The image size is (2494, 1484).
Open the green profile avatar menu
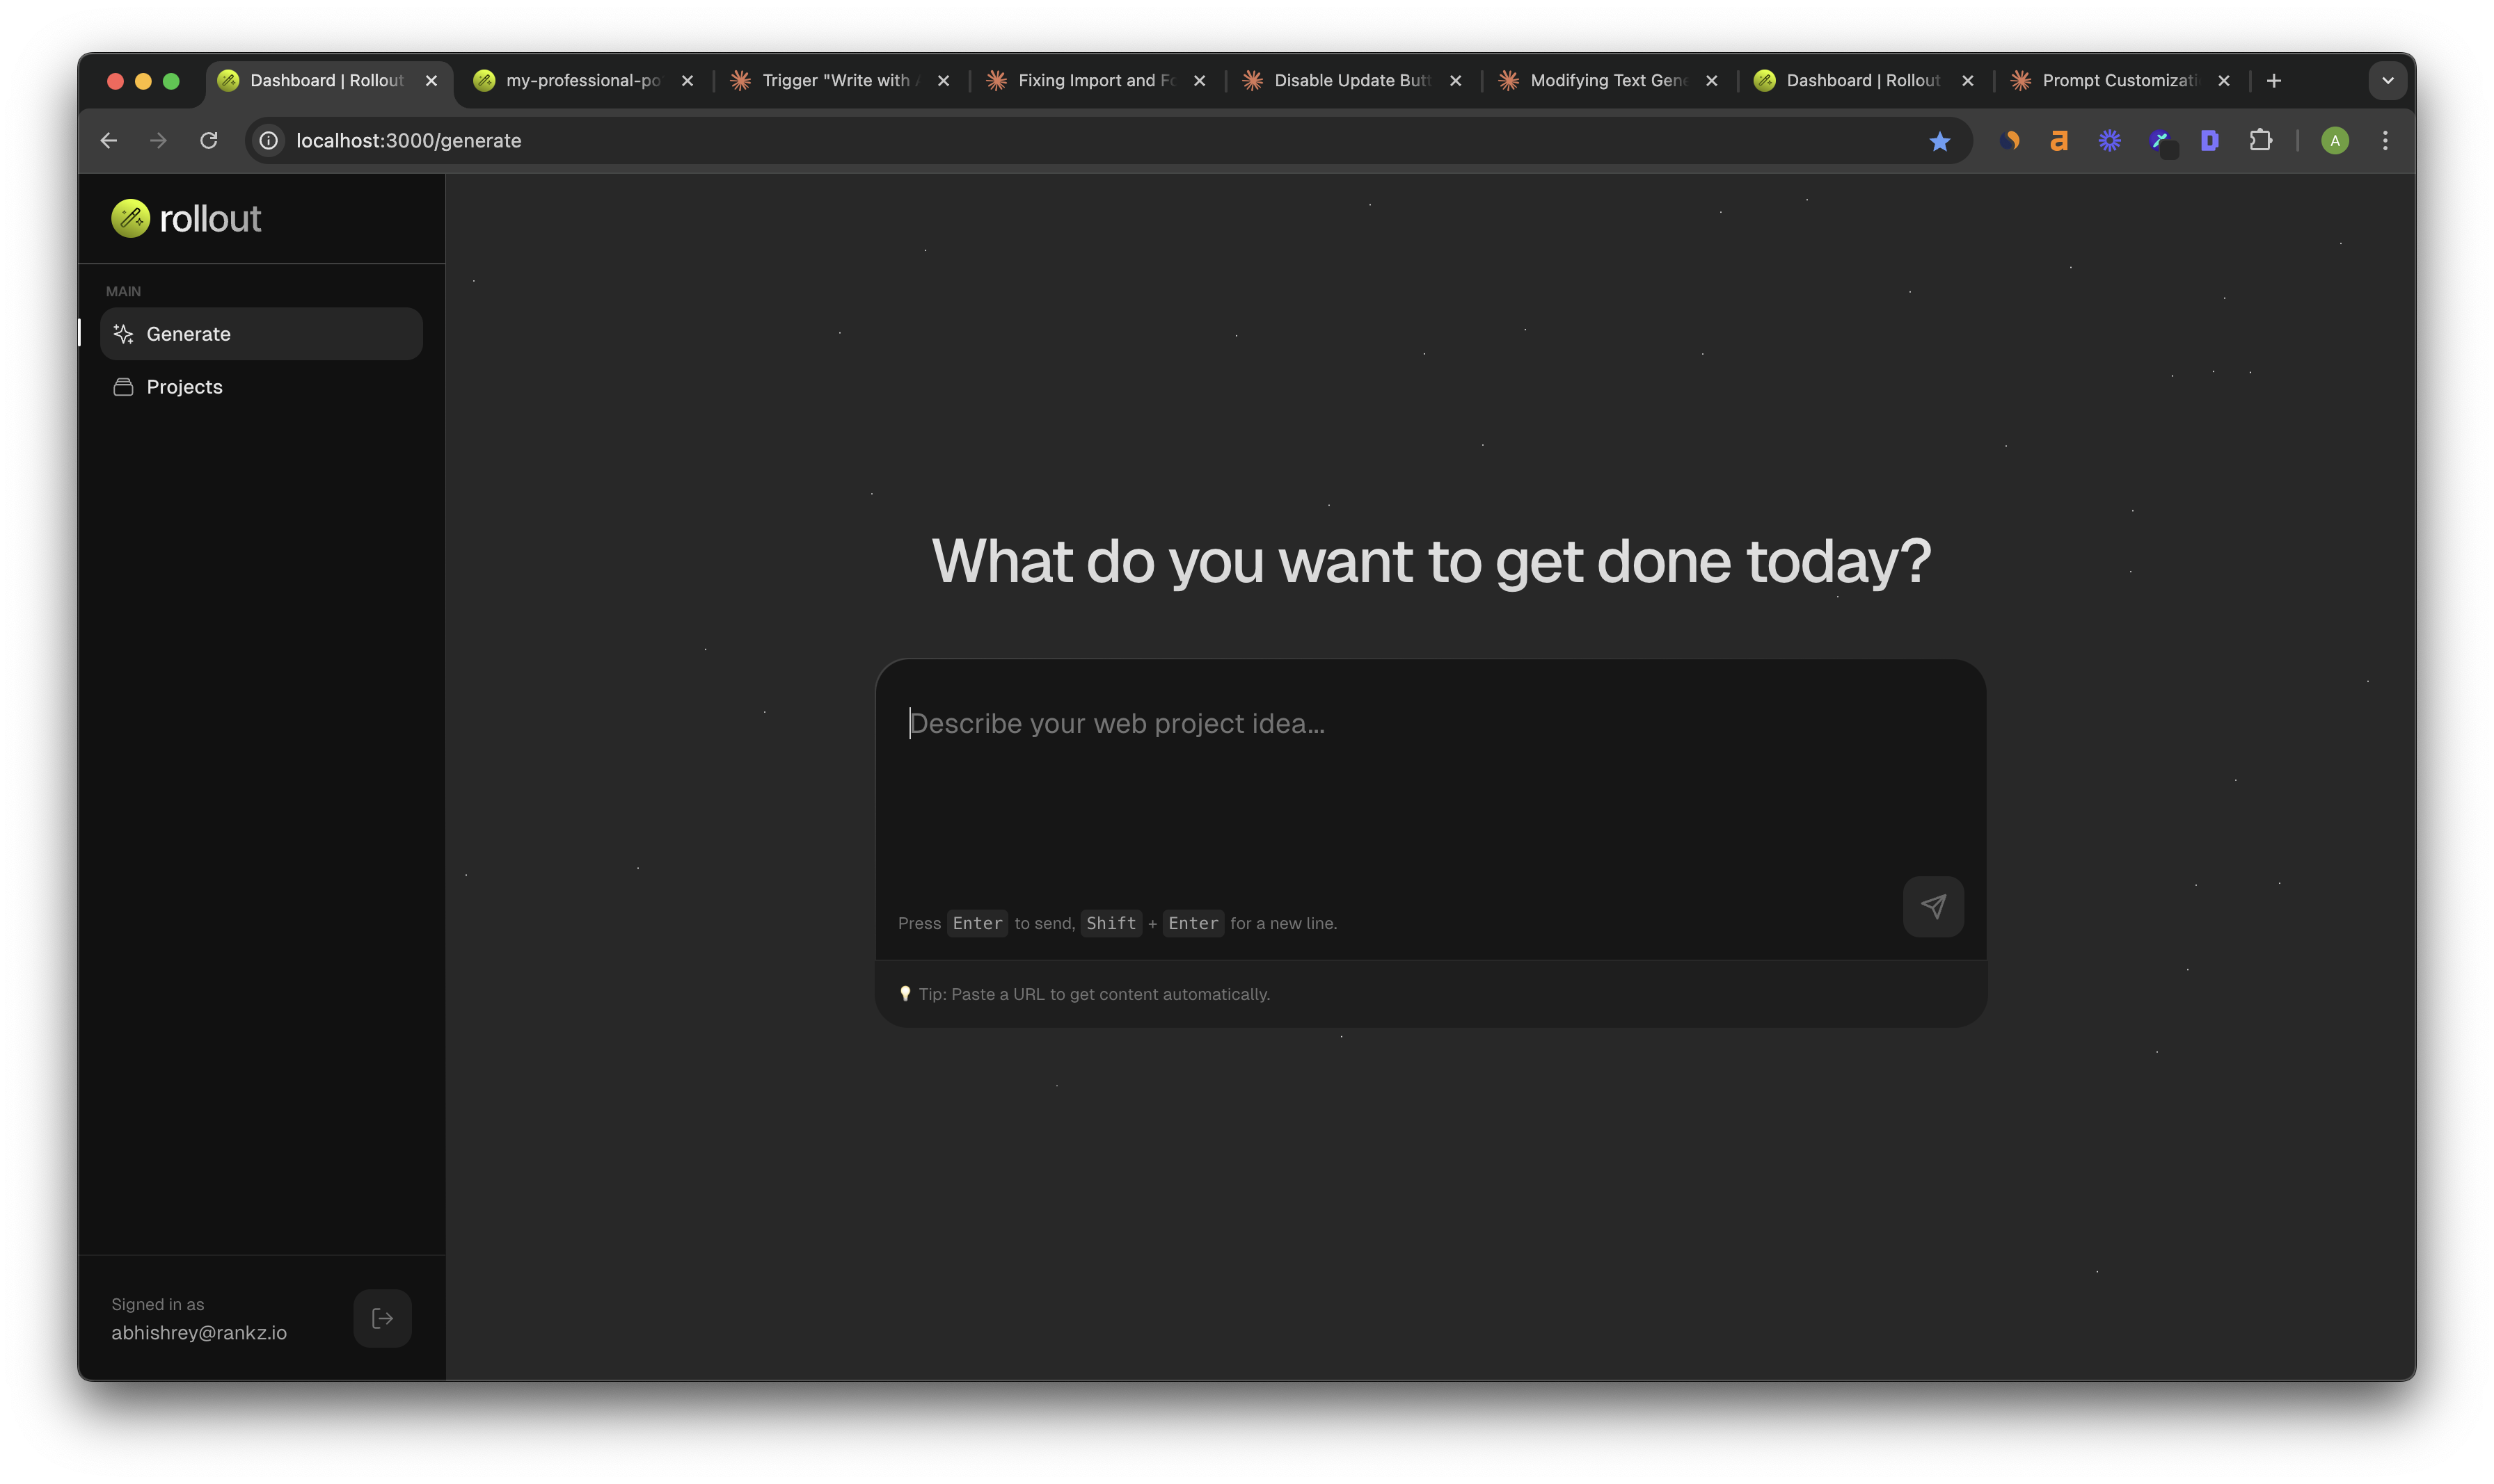(x=2334, y=141)
